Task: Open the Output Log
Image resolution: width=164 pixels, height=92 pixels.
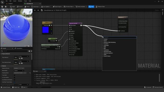Action: tap(16, 87)
